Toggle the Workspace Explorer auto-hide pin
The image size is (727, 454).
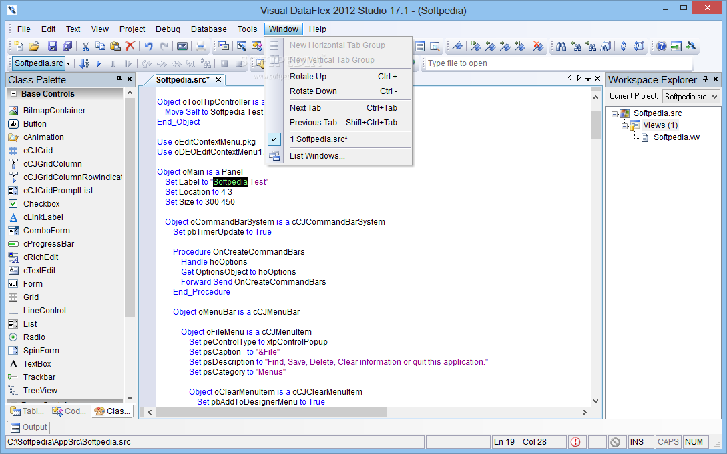click(705, 79)
